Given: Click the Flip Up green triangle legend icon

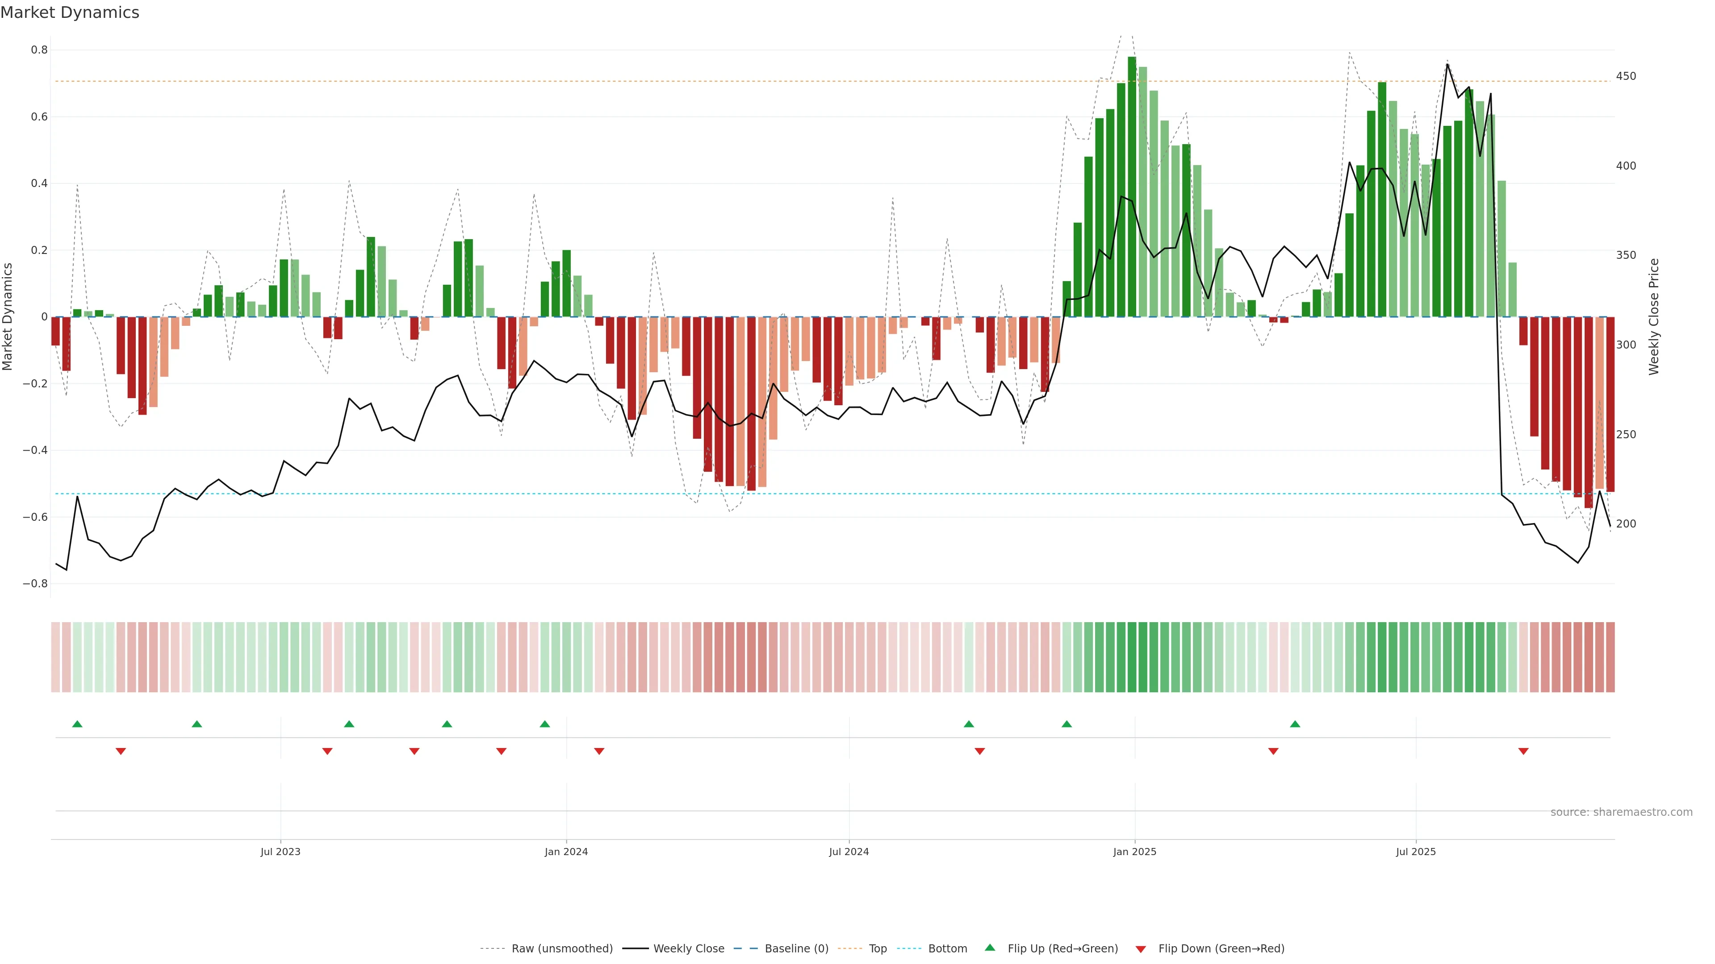Looking at the screenshot, I should pyautogui.click(x=990, y=948).
